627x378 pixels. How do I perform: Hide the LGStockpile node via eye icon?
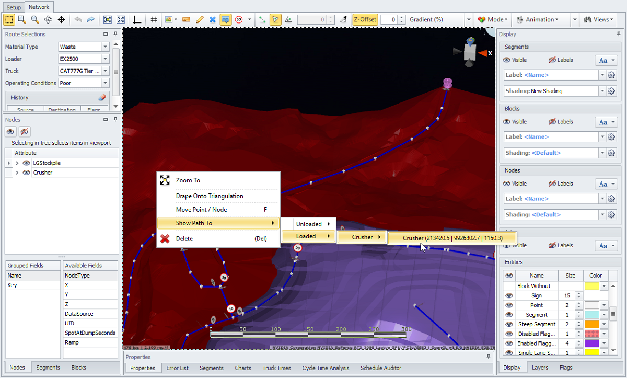[26, 163]
